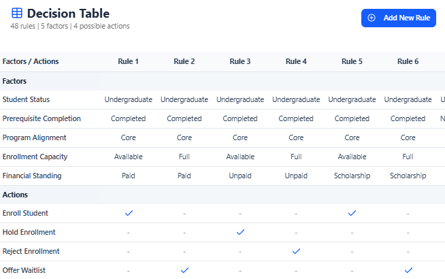Click the Decision Table grid icon

pos(17,13)
